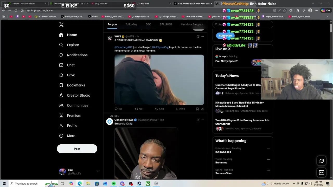Open Bookmarks in the X sidebar
This screenshot has width=333, height=187.
point(72,85)
